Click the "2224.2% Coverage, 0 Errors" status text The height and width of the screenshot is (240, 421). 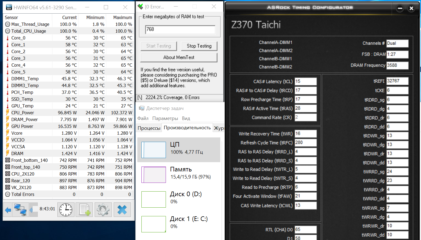172,97
